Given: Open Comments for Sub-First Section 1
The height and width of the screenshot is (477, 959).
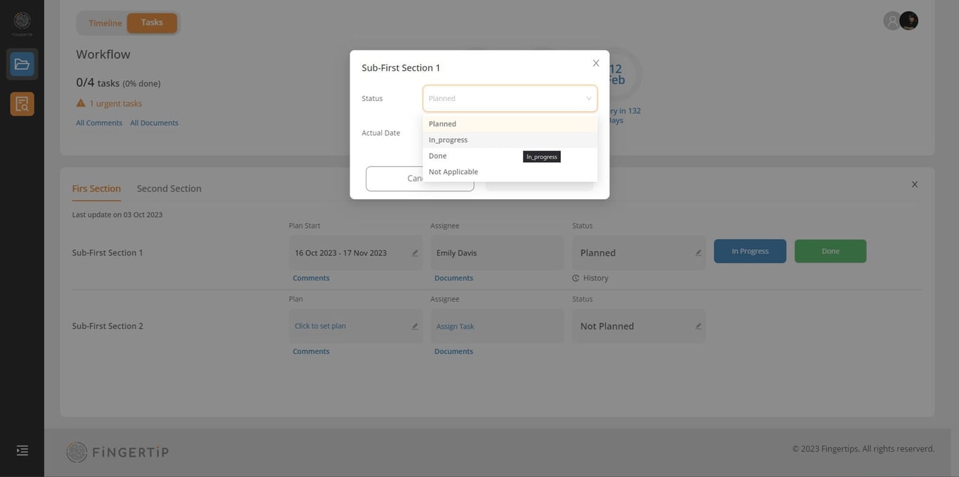Looking at the screenshot, I should coord(311,278).
